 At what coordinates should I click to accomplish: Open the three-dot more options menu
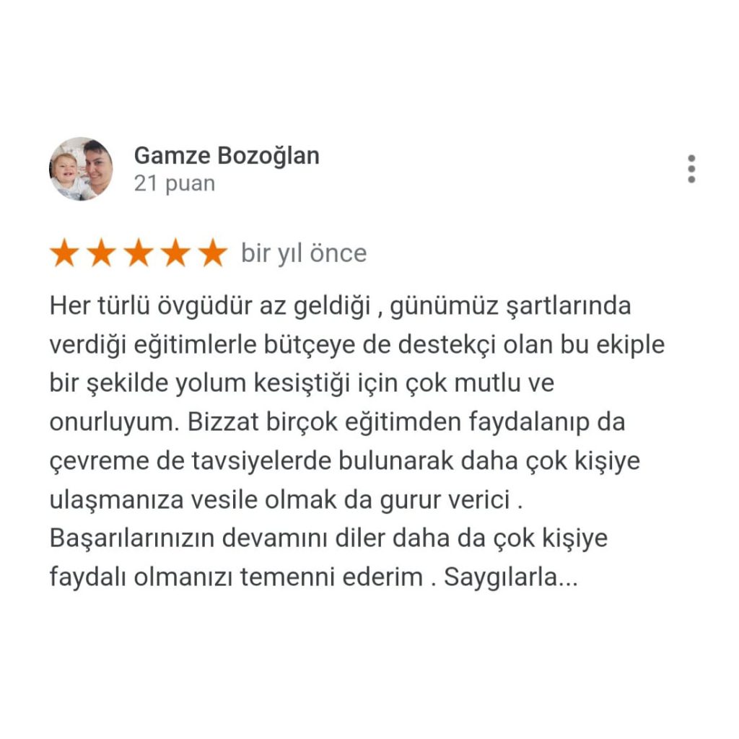pos(691,169)
